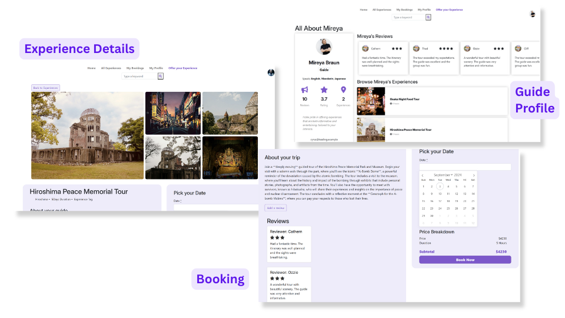This screenshot has width=565, height=318.
Task: Click star rating under Reviewer: Cathern
Action: click(x=277, y=237)
